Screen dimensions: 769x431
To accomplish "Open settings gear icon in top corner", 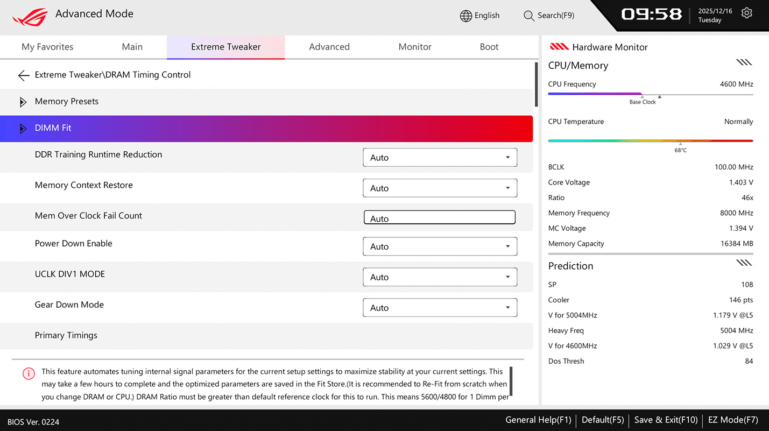I will 746,13.
